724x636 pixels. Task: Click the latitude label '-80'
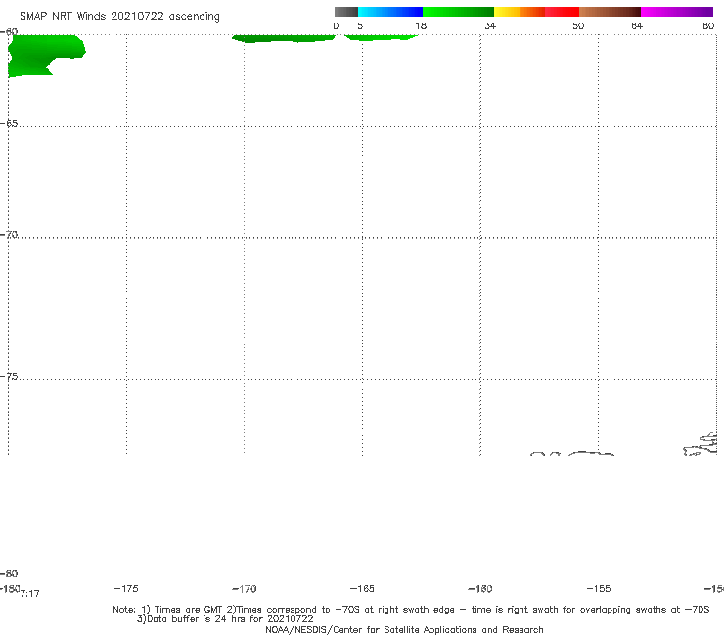click(9, 574)
